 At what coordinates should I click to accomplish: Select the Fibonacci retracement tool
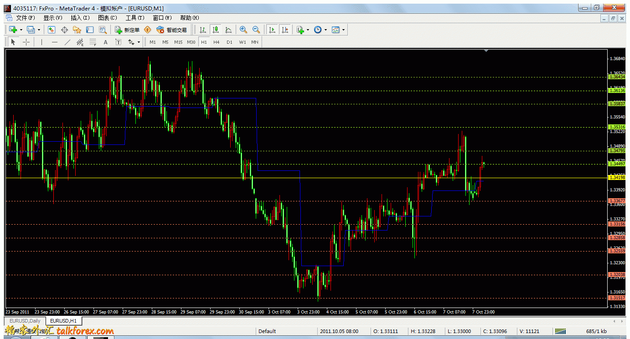pyautogui.click(x=93, y=42)
